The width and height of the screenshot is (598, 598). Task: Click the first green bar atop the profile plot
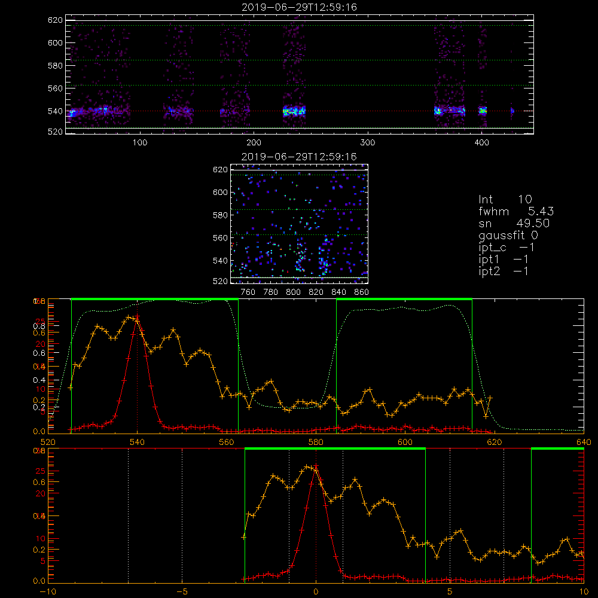click(x=155, y=300)
